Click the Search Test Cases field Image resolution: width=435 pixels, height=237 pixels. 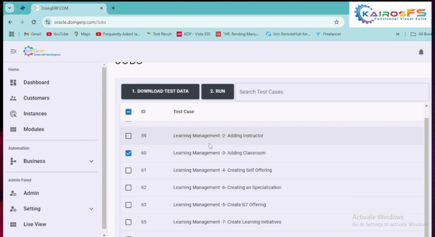[x=331, y=92]
